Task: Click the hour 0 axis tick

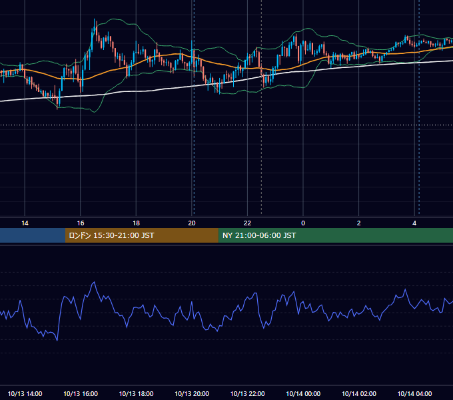Action: click(x=303, y=223)
